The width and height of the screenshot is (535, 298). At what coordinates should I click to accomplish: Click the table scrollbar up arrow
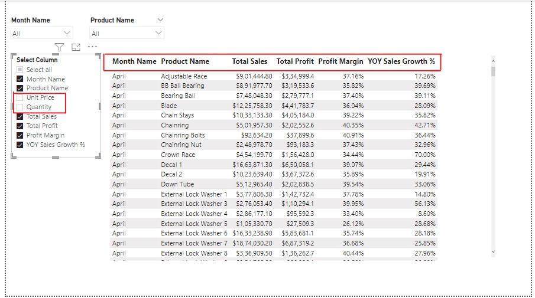493,60
